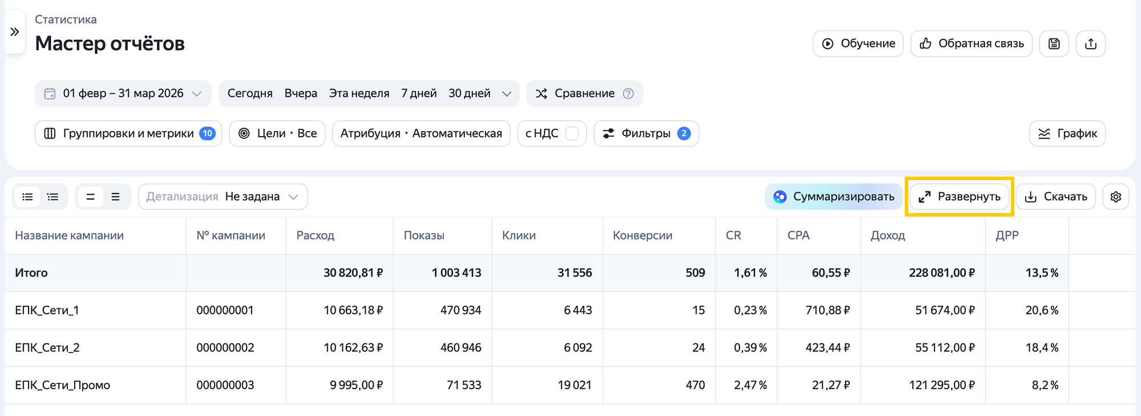Click clicks value 19 021

point(574,385)
